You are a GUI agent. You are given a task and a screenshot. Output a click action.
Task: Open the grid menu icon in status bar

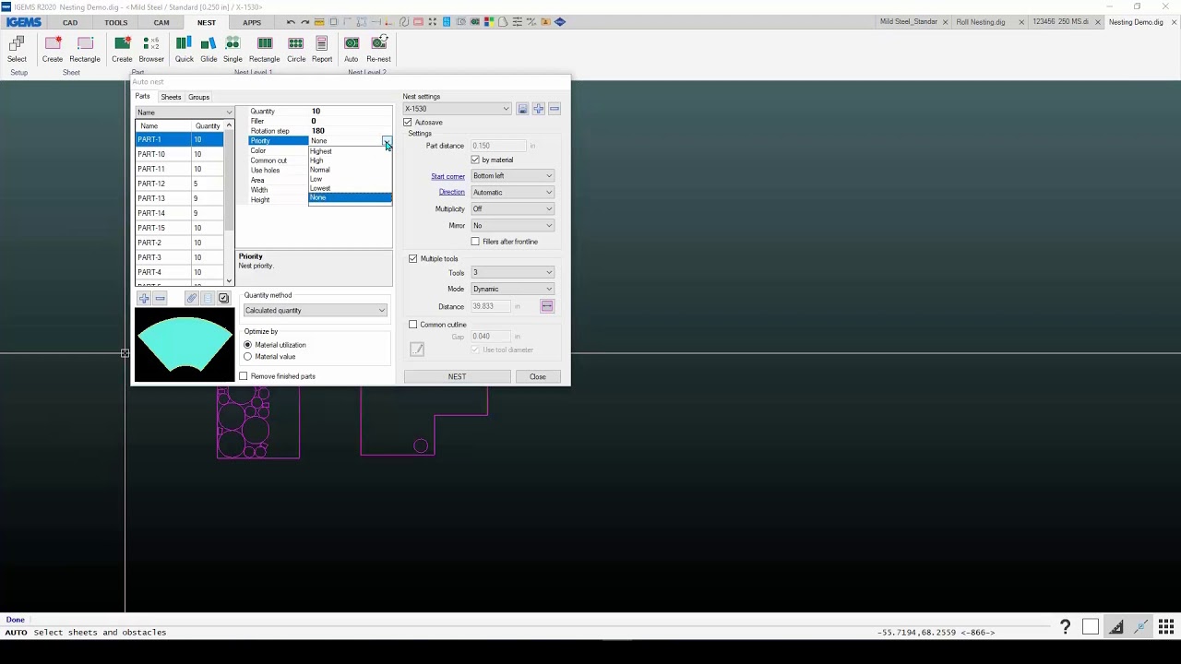coord(1166,627)
